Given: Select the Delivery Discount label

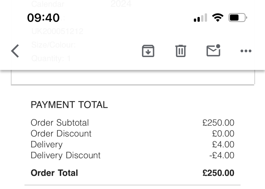Looking at the screenshot, I should coord(66,155).
